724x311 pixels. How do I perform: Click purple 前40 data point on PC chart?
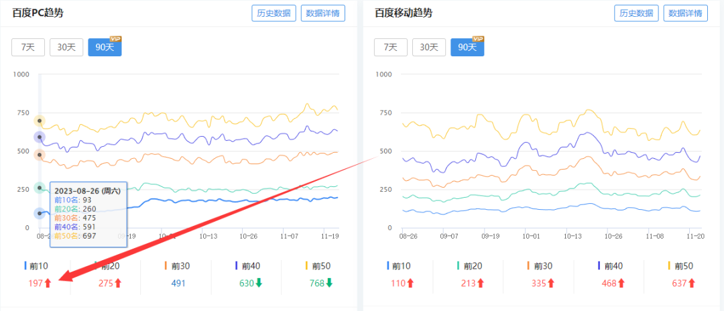[x=40, y=137]
